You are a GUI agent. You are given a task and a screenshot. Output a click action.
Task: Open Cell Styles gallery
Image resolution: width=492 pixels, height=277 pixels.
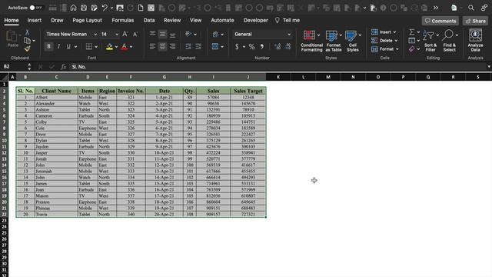352,41
